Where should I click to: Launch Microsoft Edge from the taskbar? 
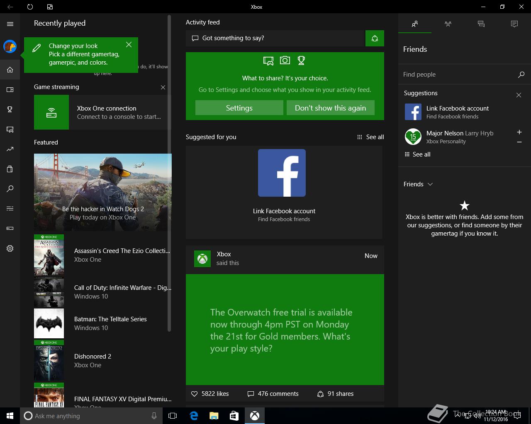193,416
